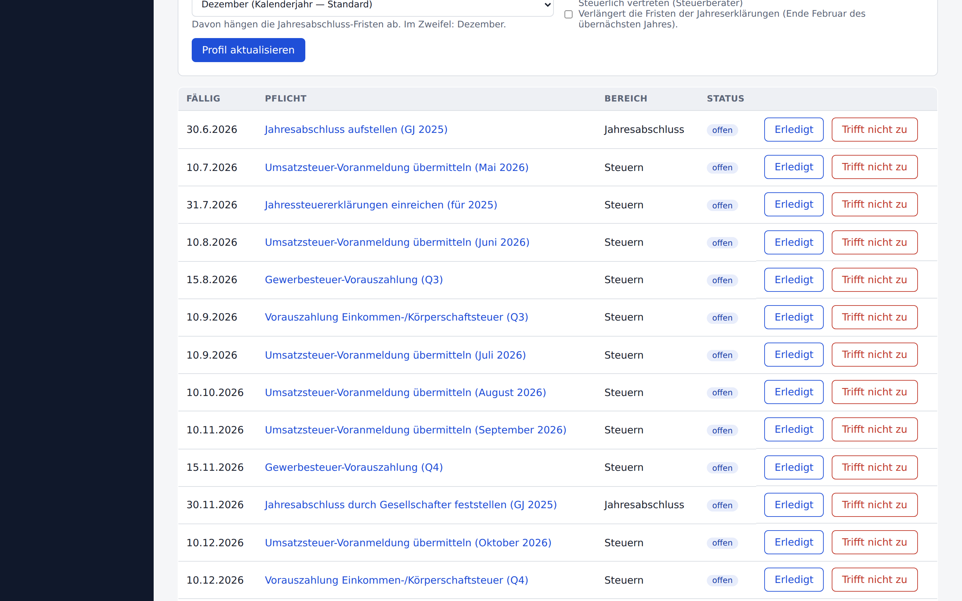
Task: Mark Jahresabschluss aufstellen (GJ 2025) as Erledigt
Action: [793, 130]
